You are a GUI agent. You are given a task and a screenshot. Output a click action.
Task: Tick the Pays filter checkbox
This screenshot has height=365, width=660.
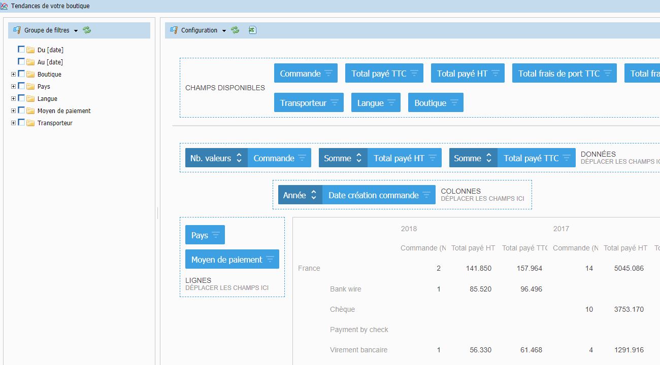(21, 86)
